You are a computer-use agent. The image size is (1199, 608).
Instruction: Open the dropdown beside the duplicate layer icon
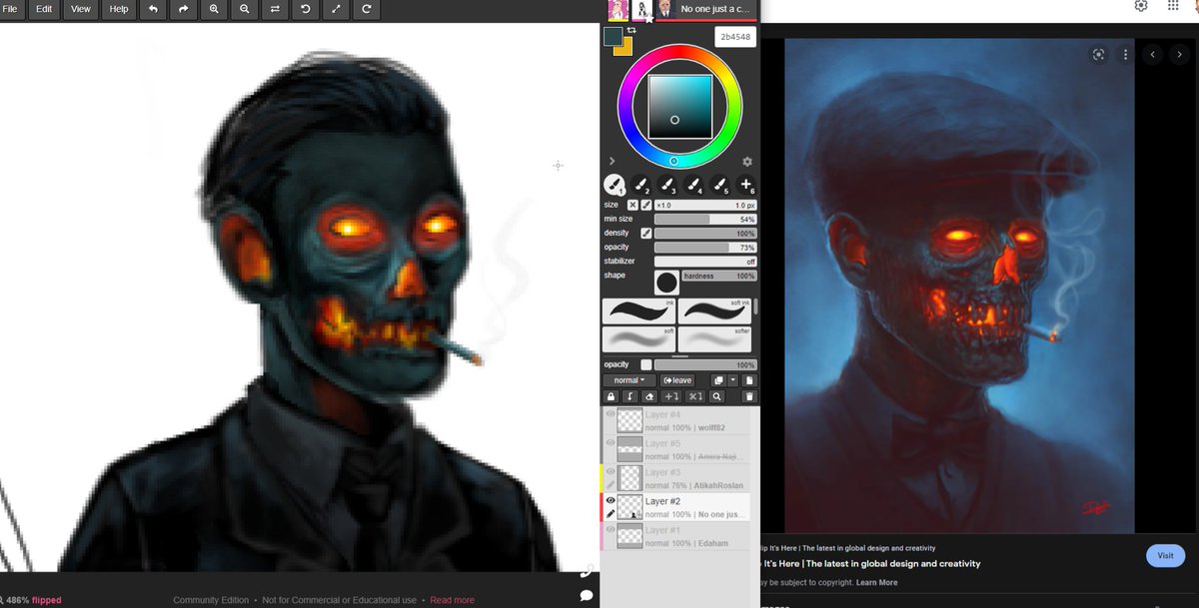[732, 380]
